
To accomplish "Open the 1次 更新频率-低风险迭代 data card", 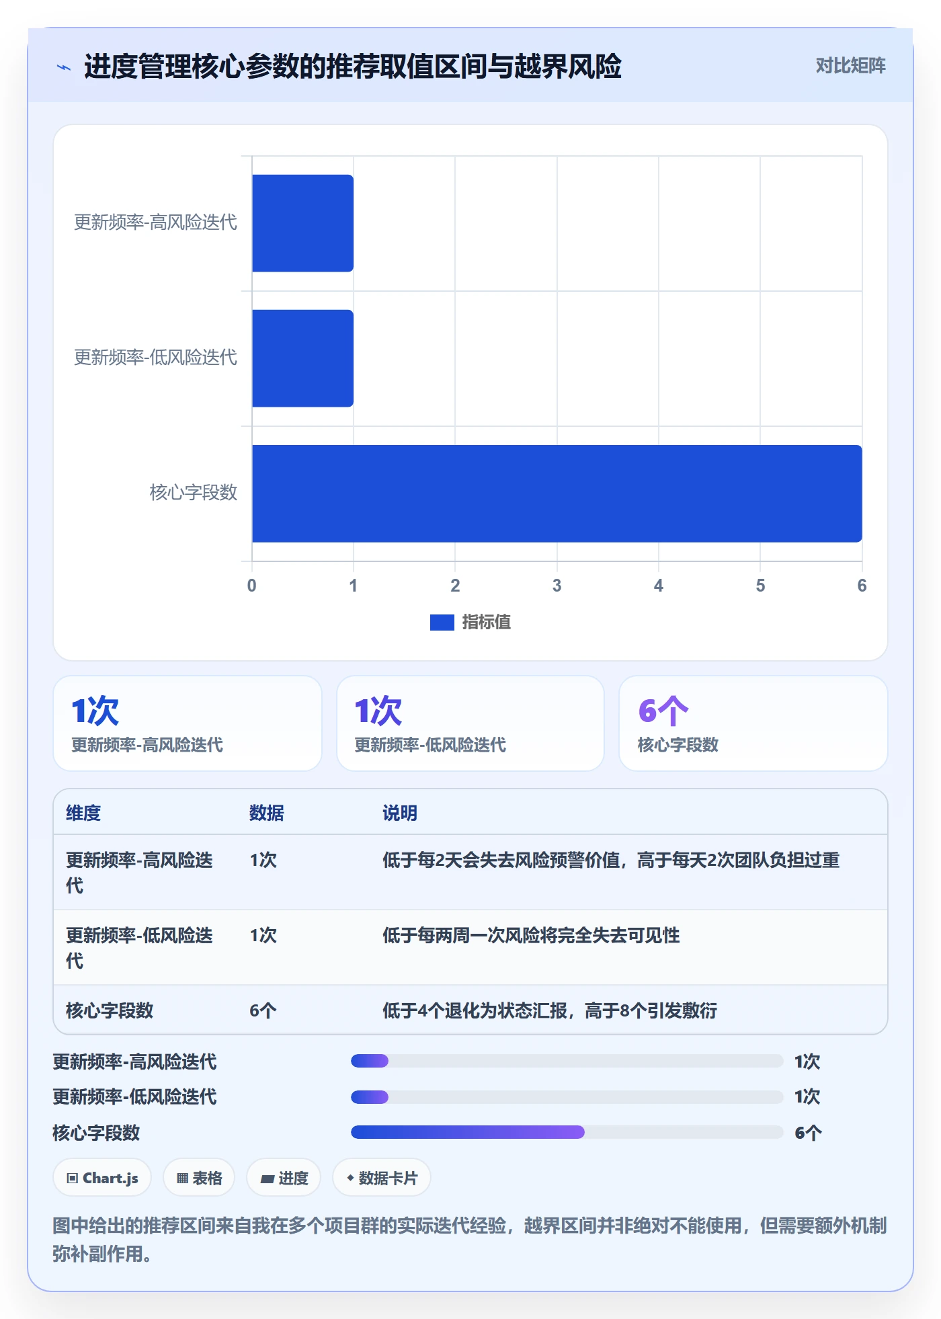I will coord(470,723).
